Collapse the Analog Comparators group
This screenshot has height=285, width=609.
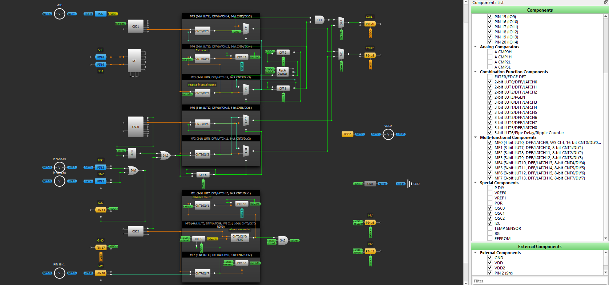(475, 47)
